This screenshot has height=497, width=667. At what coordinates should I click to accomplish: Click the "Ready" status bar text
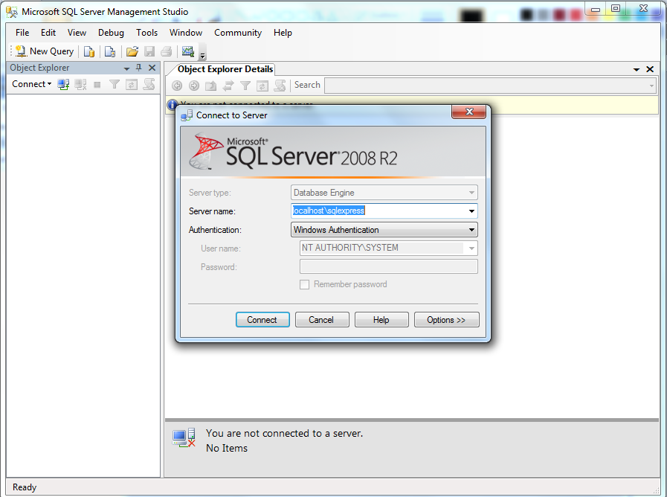click(25, 487)
